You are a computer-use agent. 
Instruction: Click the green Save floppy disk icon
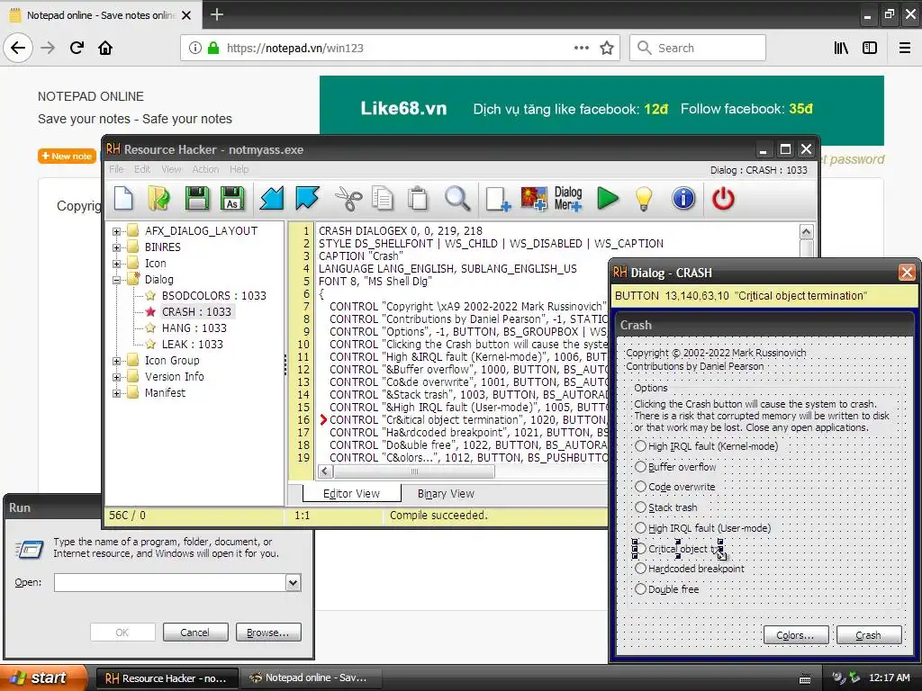[197, 199]
